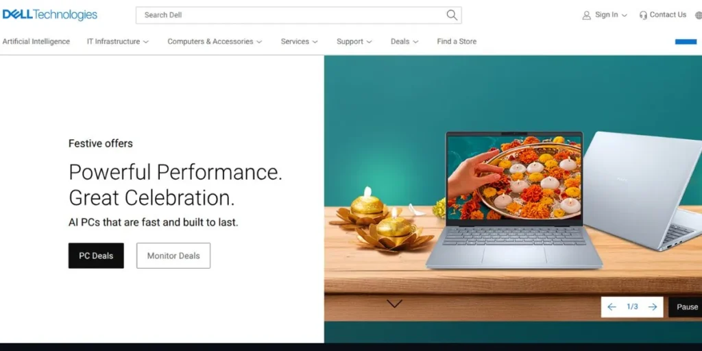
Task: Click the Dell Technologies logo
Action: click(x=49, y=15)
